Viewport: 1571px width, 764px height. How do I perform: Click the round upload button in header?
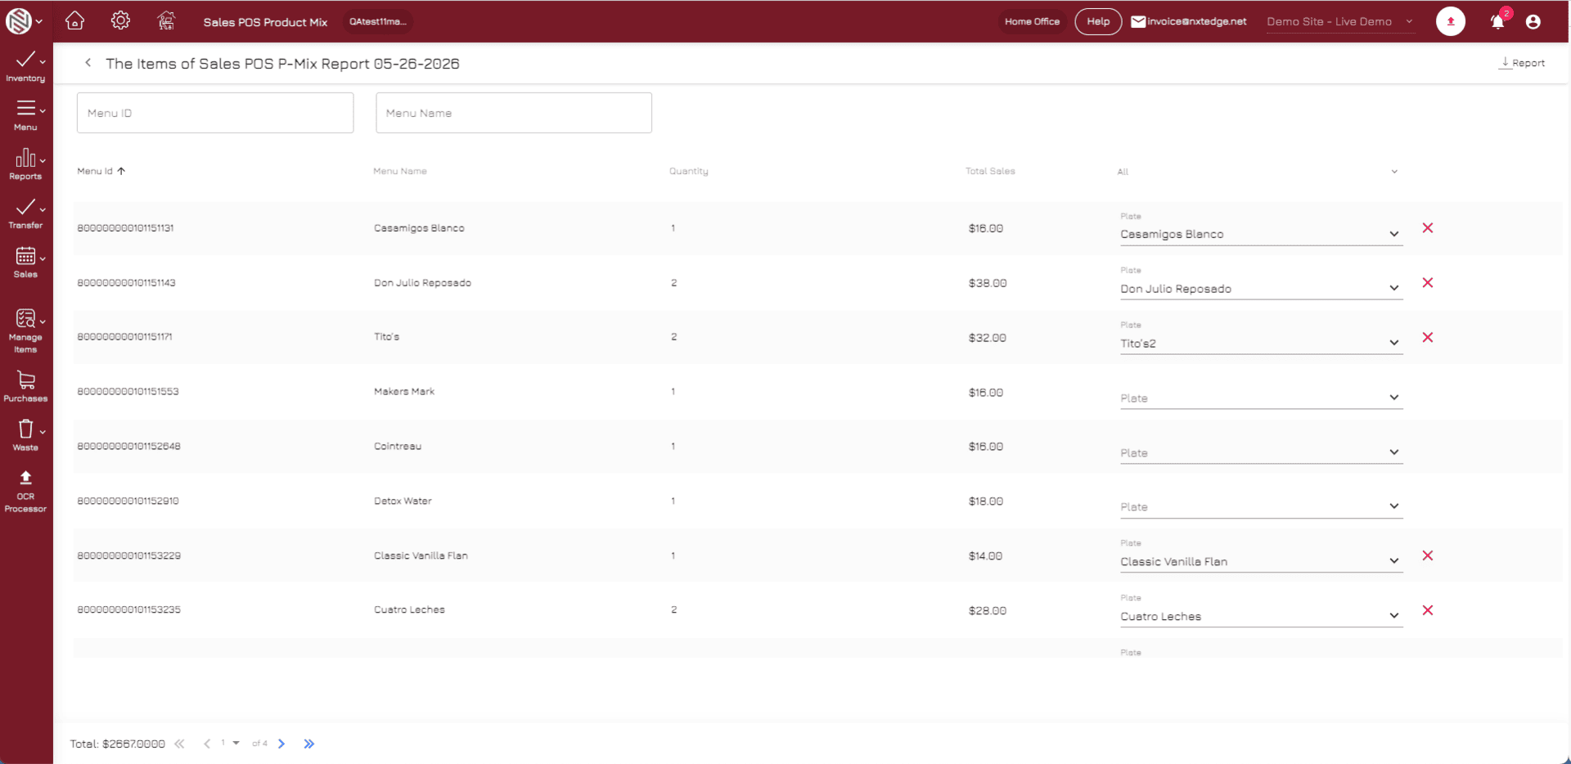[x=1451, y=21]
